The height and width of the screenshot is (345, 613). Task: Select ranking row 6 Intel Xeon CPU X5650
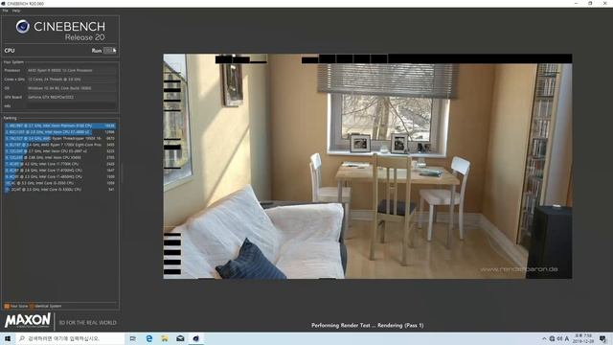click(60, 157)
